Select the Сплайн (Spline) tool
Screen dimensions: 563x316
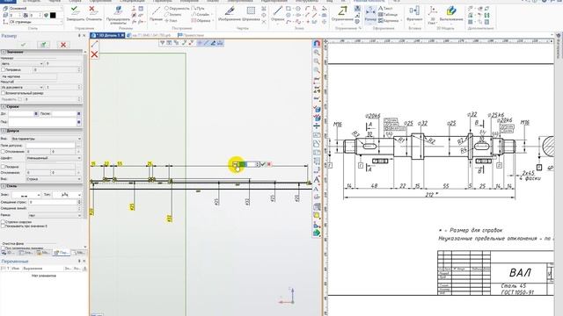(x=201, y=15)
